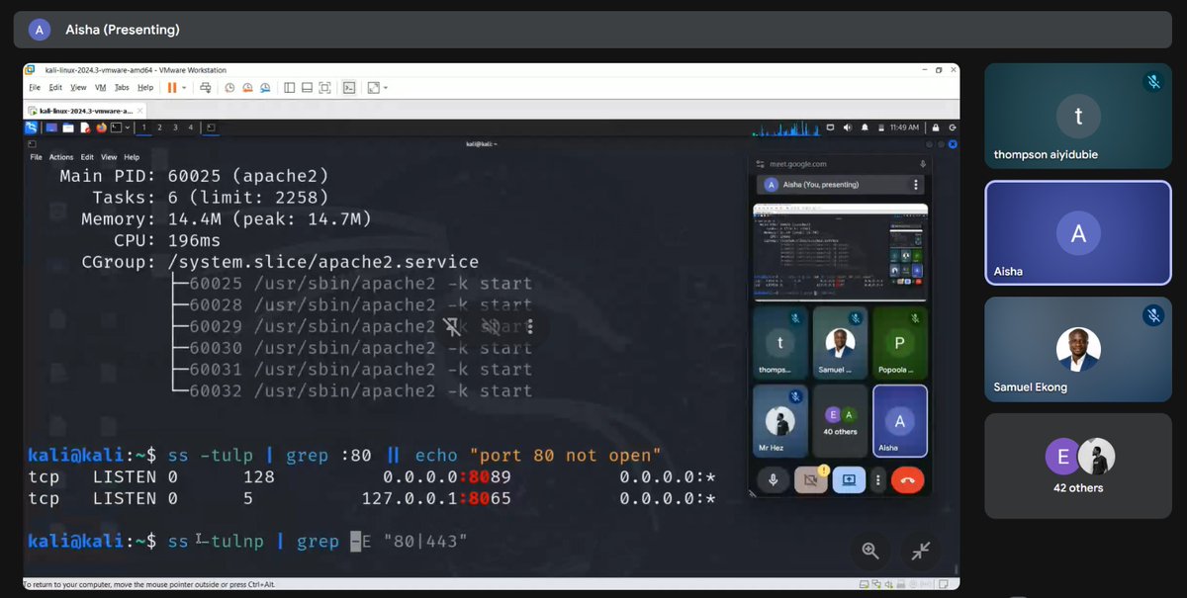Open the VMware Tabs menu
The image size is (1187, 598).
click(122, 88)
